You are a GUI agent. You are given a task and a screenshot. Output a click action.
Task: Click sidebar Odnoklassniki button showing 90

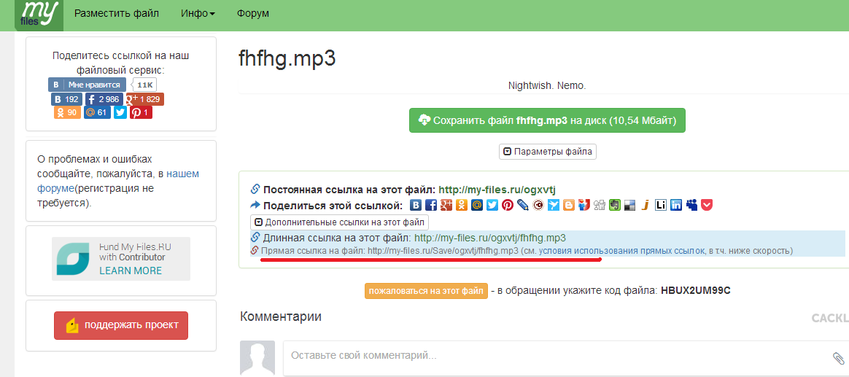coord(67,112)
